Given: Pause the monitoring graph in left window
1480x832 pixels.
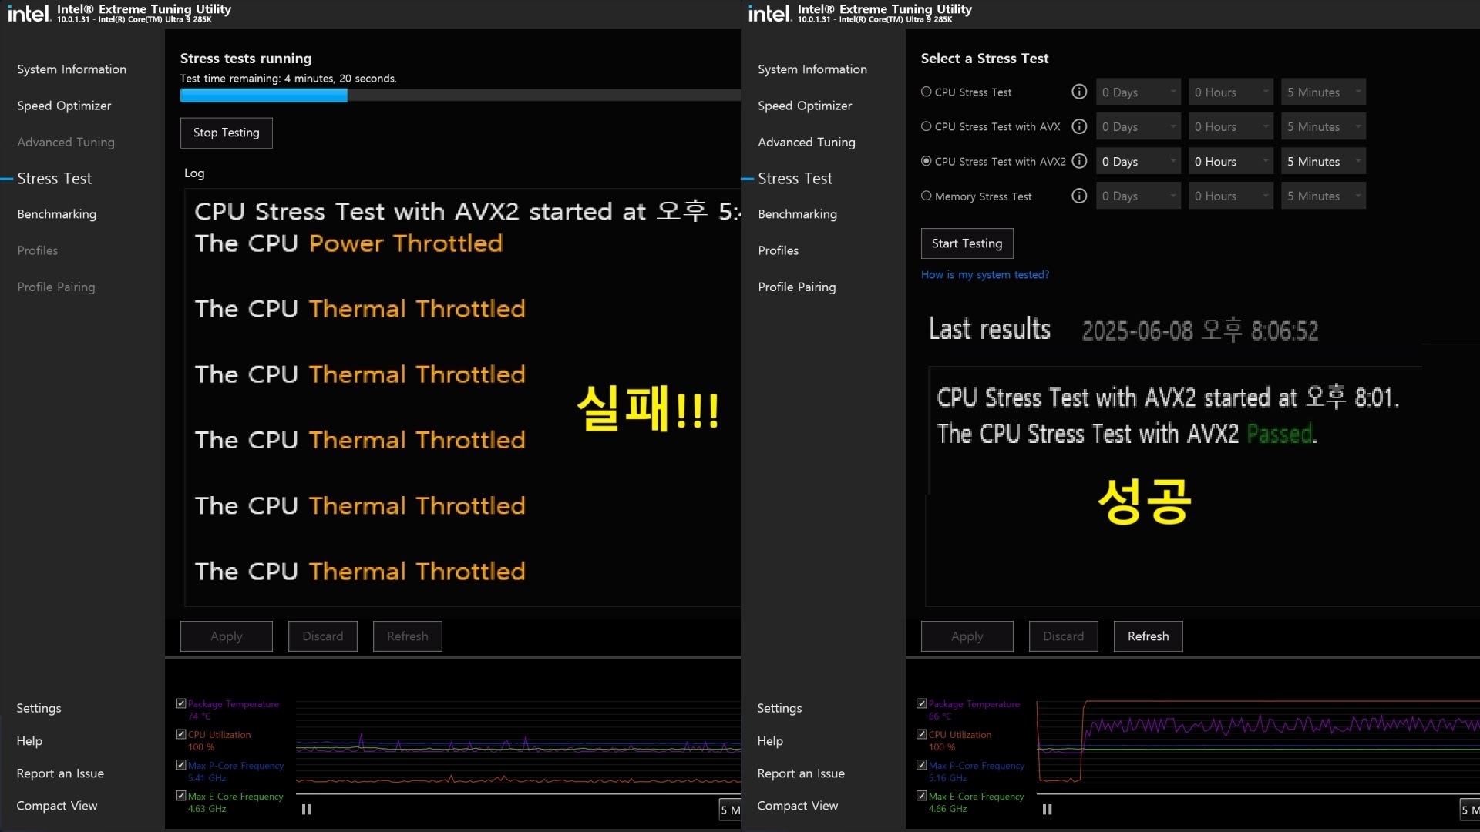Looking at the screenshot, I should pyautogui.click(x=306, y=810).
